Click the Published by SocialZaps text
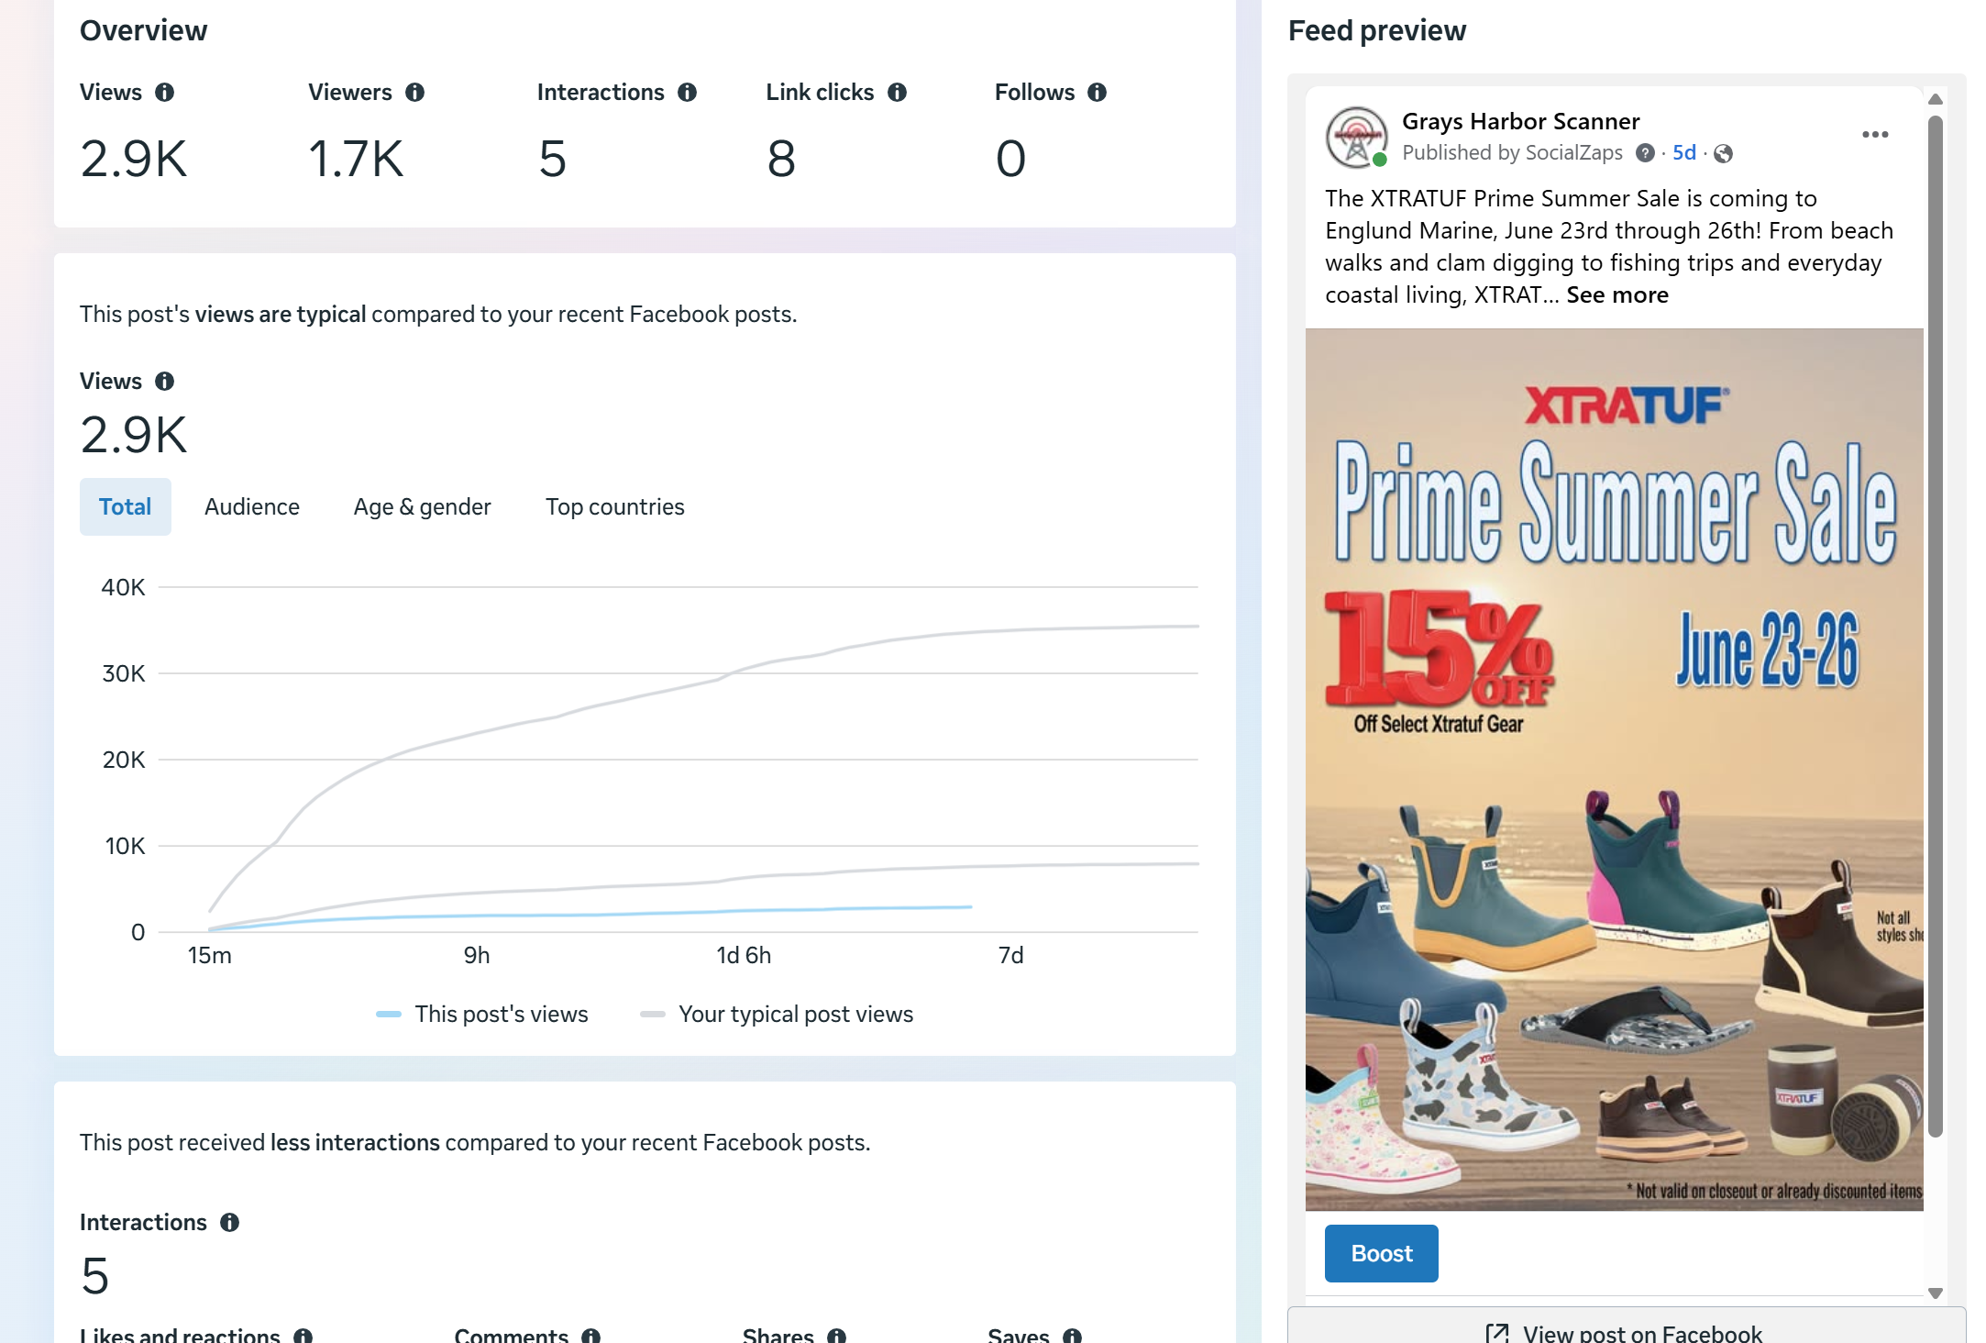 1513,152
